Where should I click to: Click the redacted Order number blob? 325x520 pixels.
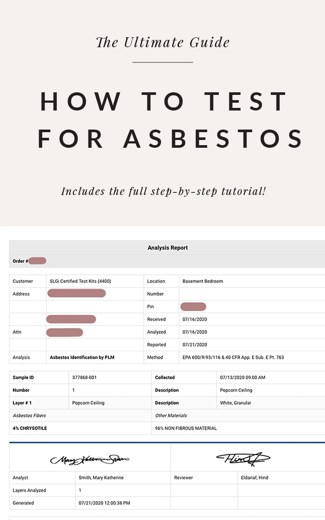click(38, 261)
